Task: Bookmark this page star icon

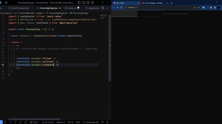Action: tap(198, 8)
